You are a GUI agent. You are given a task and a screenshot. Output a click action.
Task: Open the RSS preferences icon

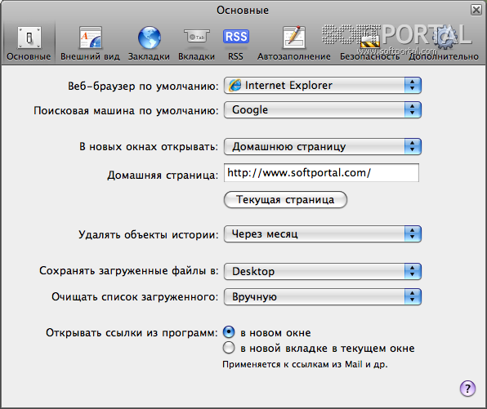click(x=235, y=37)
